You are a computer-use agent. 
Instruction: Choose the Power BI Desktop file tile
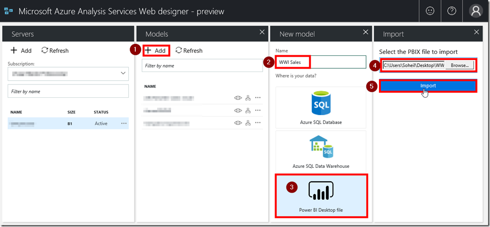click(321, 196)
